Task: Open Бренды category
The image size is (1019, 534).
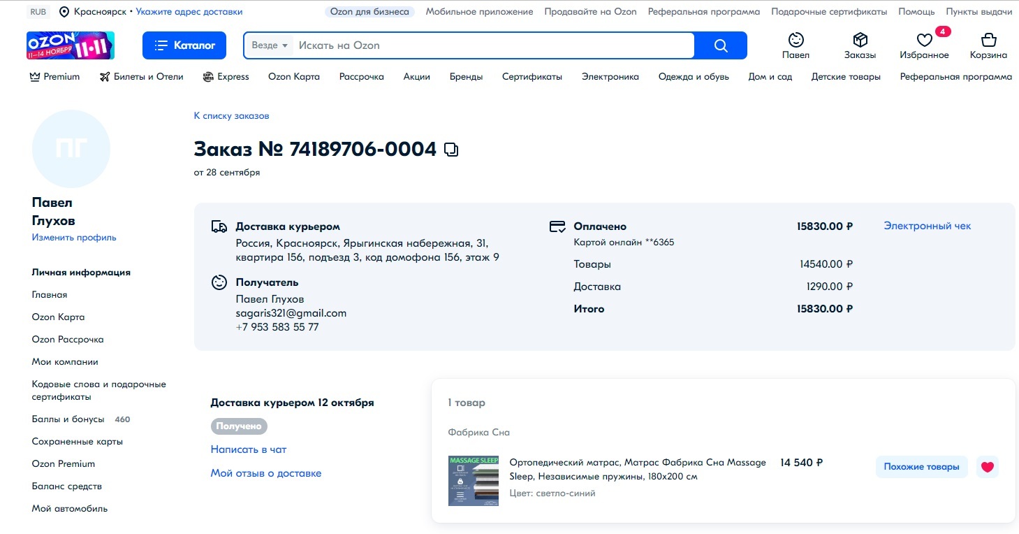Action: (466, 77)
